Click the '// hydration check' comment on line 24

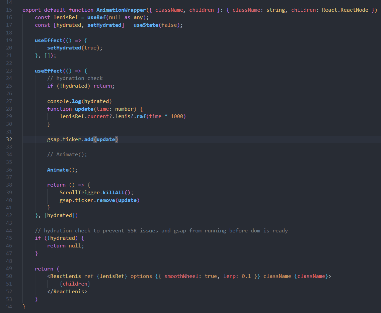[75, 78]
